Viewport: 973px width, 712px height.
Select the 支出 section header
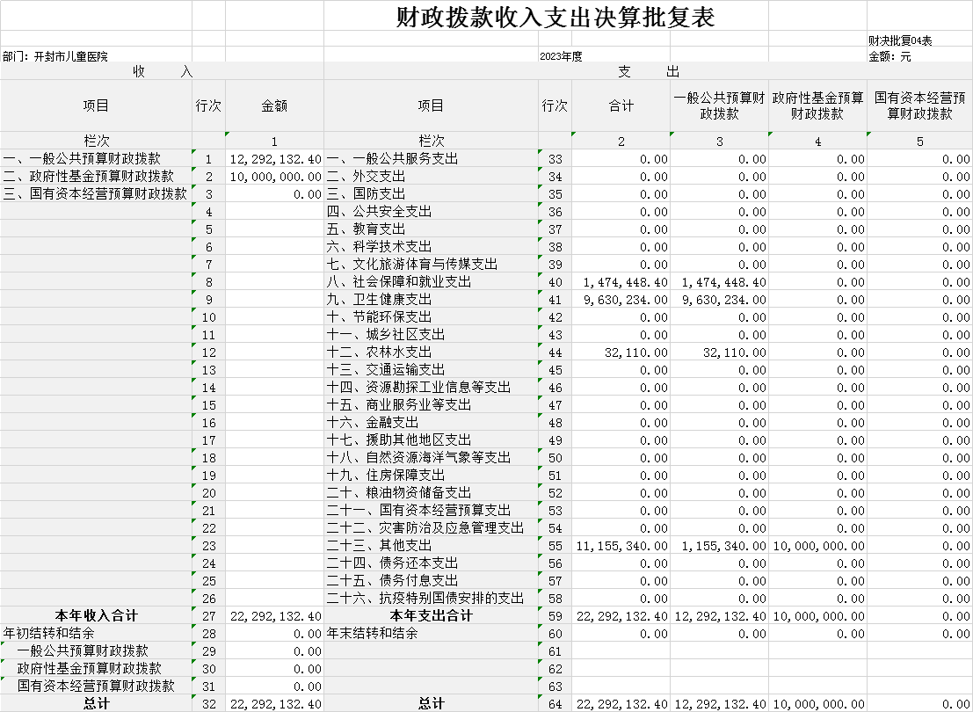coord(648,71)
